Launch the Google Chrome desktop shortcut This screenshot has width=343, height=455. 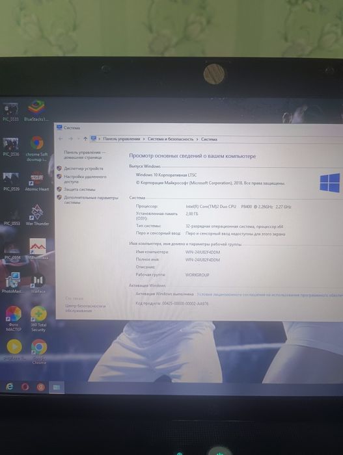pyautogui.click(x=39, y=352)
